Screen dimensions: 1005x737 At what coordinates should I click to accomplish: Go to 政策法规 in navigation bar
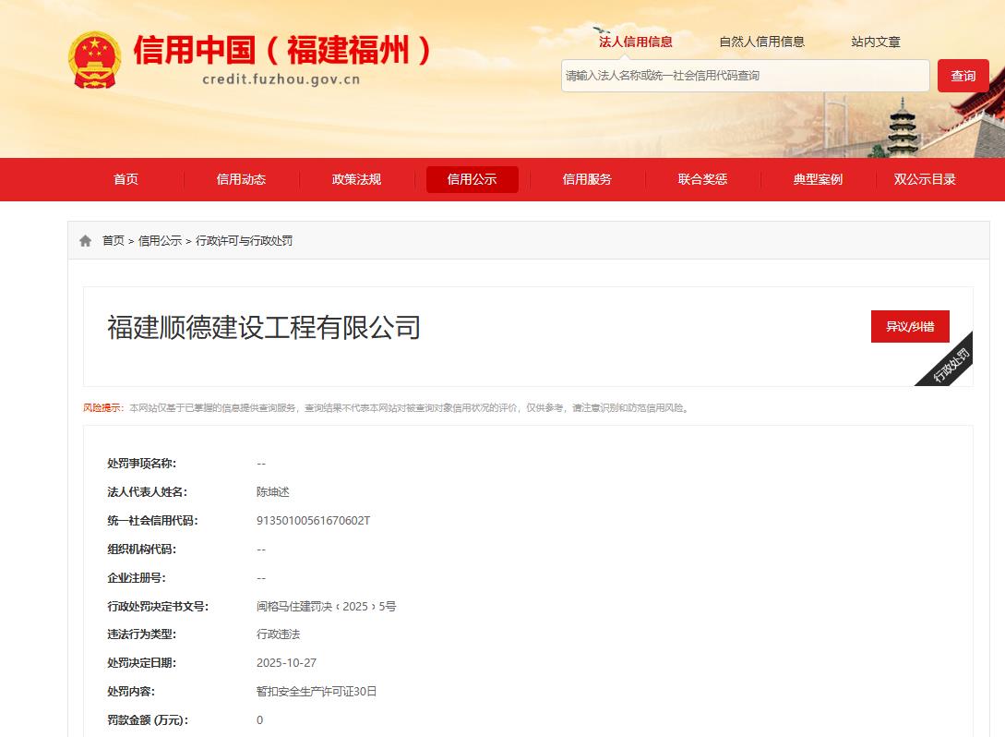tap(356, 179)
